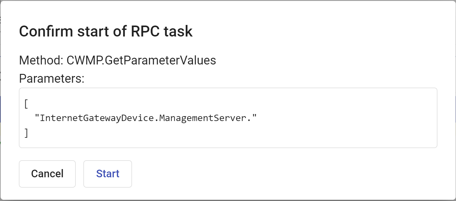Click the Start button
Viewport: 456px width, 201px height.
tap(108, 174)
